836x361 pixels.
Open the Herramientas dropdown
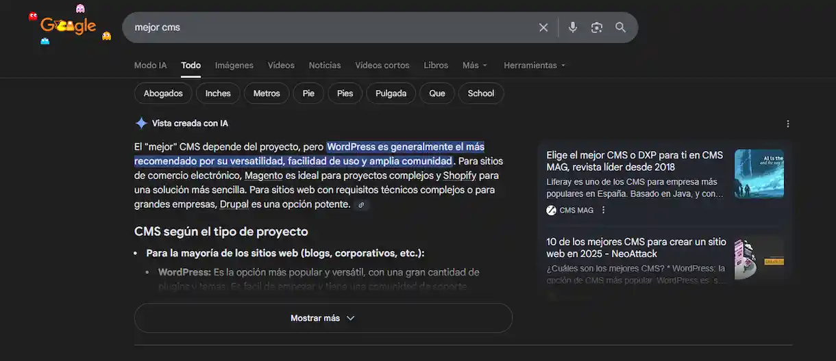point(534,66)
